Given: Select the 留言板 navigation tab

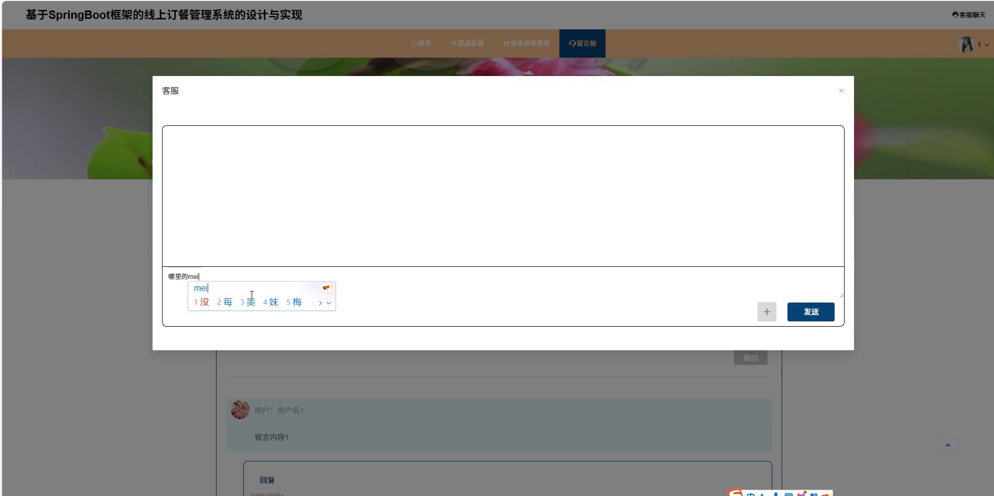Looking at the screenshot, I should [x=582, y=44].
